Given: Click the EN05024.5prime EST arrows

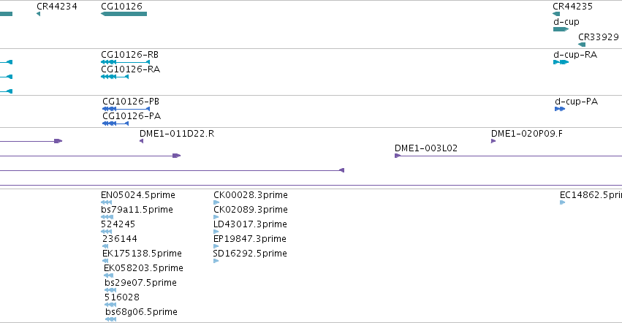Looking at the screenshot, I should (106, 202).
